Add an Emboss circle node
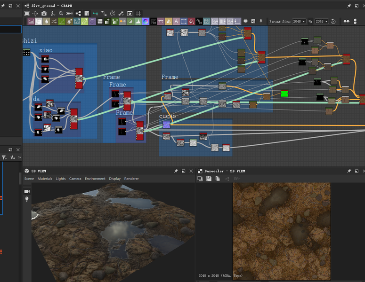 [x=92, y=22]
